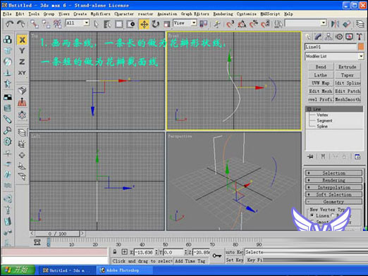This screenshot has width=368, height=276.
Task: Click the Align tool icon
Action: pyautogui.click(x=347, y=24)
